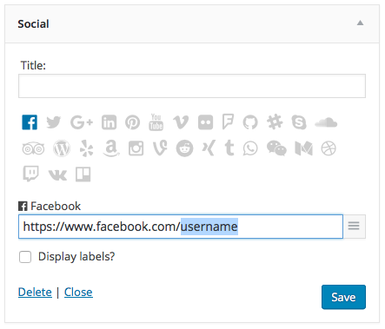Pick the Instagram camera icon

coord(136,148)
